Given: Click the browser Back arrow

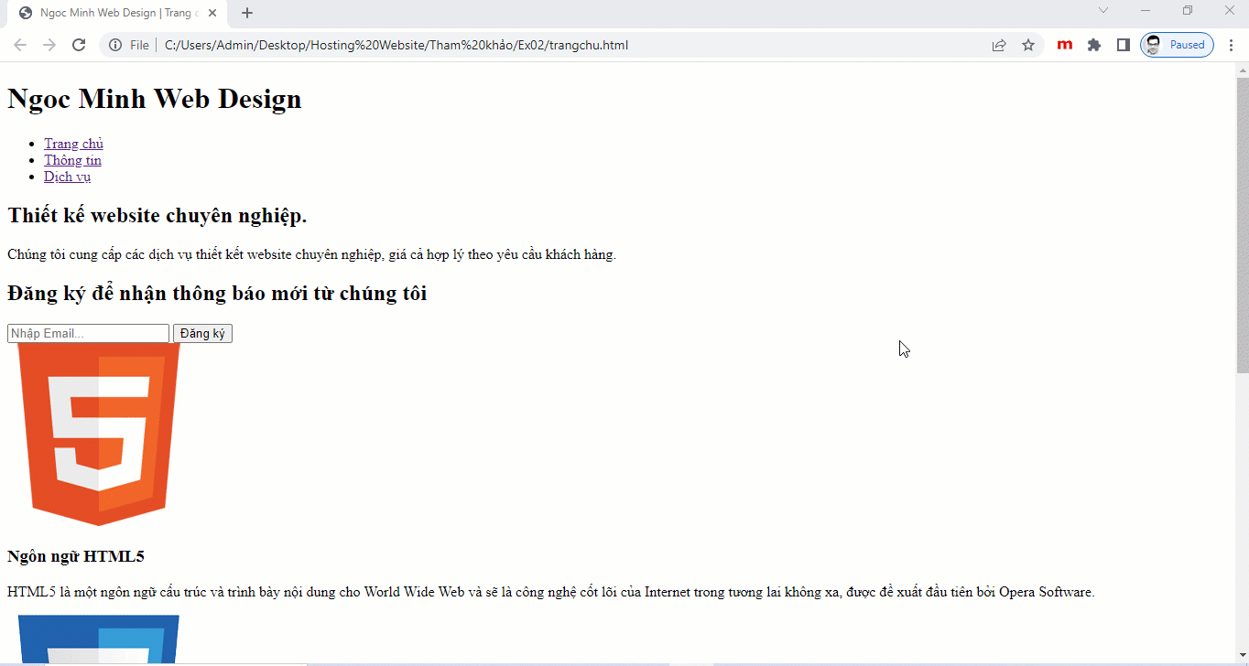Looking at the screenshot, I should tap(20, 45).
